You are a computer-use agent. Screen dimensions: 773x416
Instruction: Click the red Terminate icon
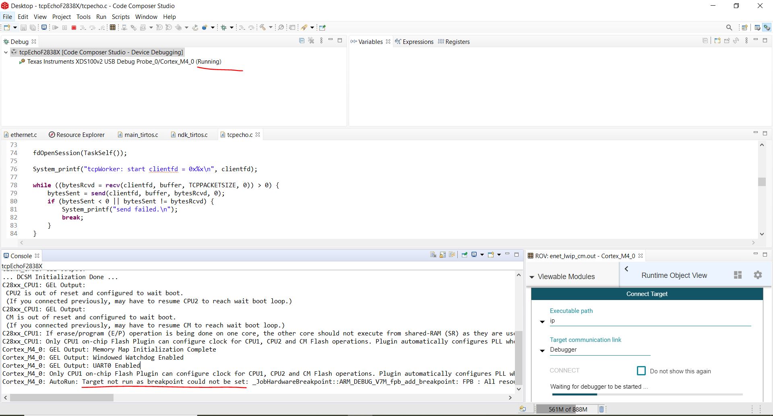[74, 27]
